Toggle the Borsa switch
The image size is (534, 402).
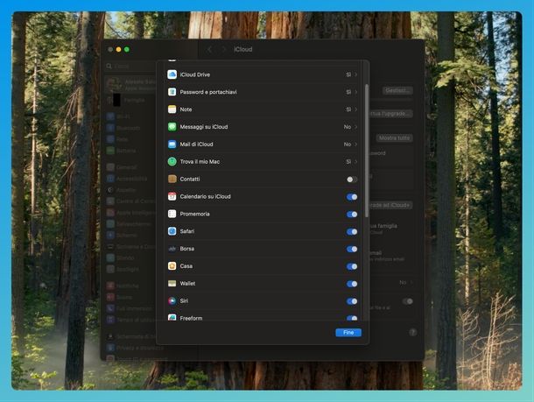click(352, 249)
